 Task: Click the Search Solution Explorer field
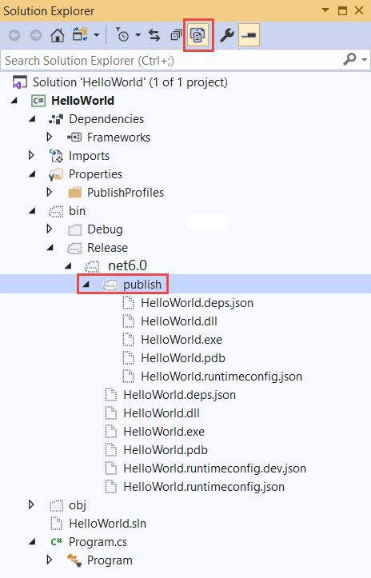point(170,60)
